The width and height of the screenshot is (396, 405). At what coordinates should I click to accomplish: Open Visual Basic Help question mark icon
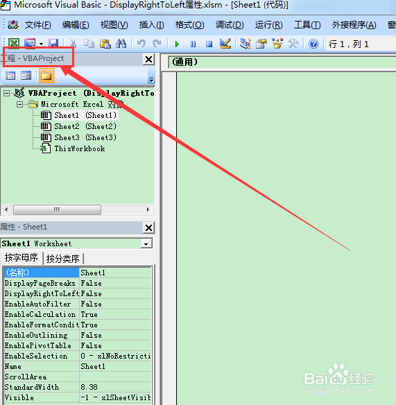[313, 44]
